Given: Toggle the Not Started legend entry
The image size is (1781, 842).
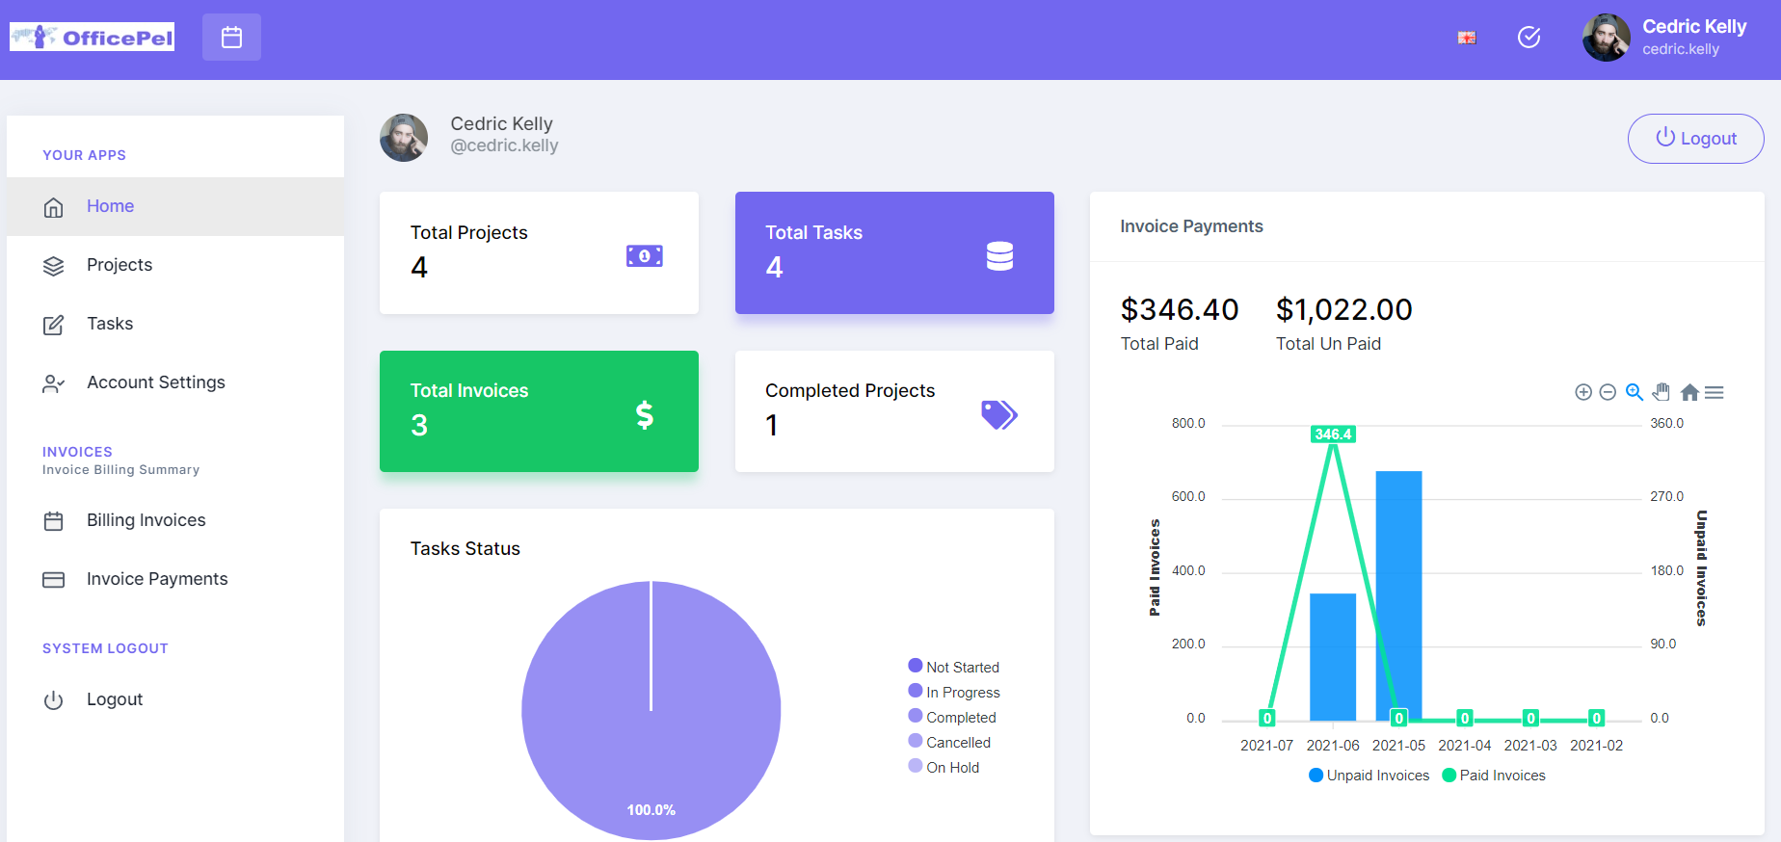Looking at the screenshot, I should pos(954,667).
